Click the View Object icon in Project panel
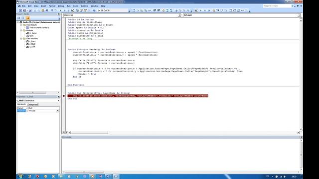The image size is (319, 179). (x=23, y=18)
